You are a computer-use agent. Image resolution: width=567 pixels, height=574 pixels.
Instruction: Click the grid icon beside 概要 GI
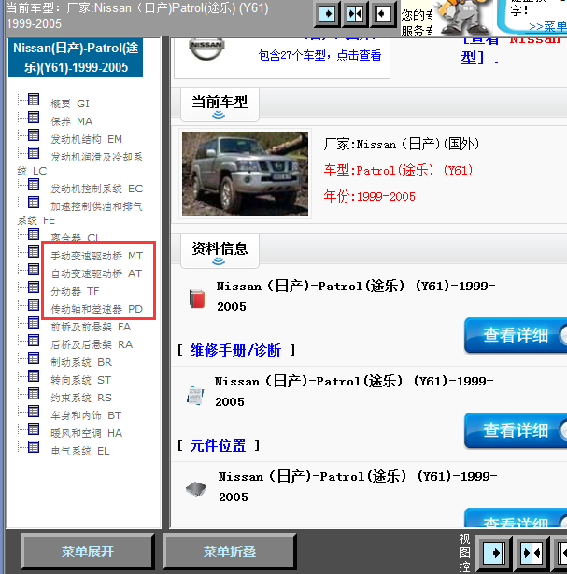pyautogui.click(x=34, y=100)
